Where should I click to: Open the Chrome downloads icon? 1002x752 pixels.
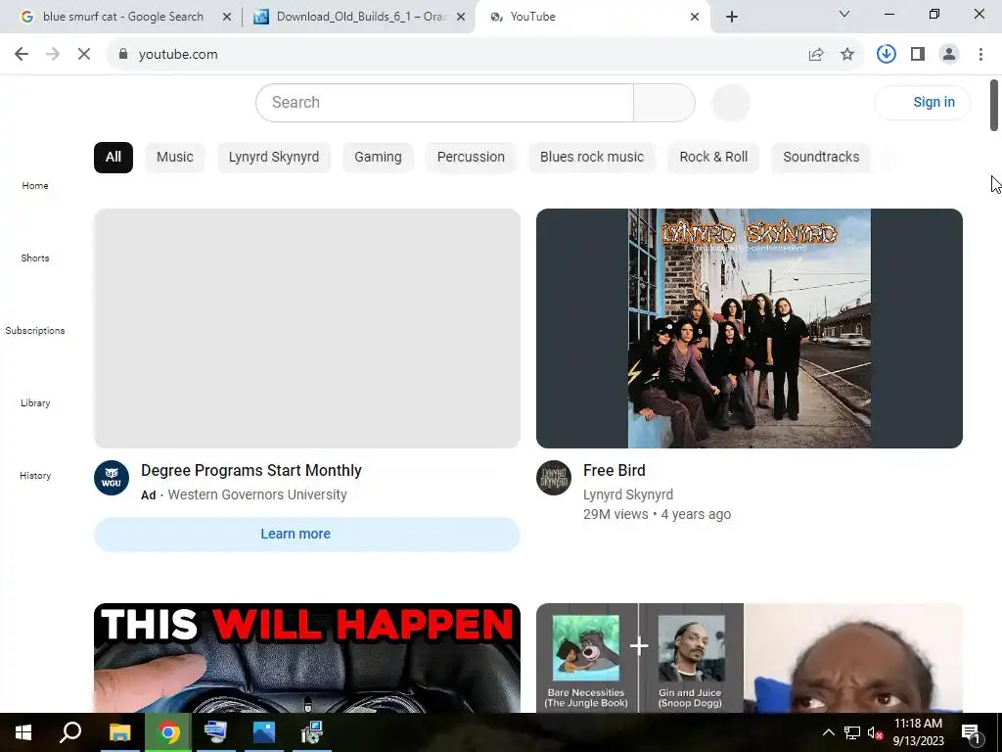pos(887,55)
